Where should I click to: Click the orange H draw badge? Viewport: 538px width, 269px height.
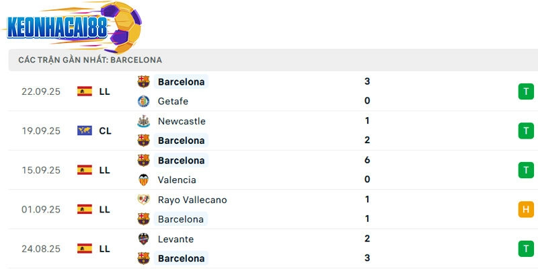(526, 210)
